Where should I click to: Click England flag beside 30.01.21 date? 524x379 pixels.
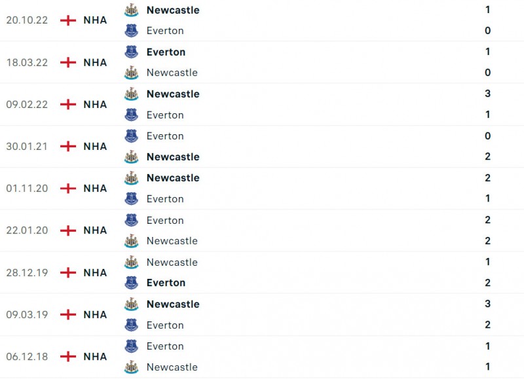68,147
